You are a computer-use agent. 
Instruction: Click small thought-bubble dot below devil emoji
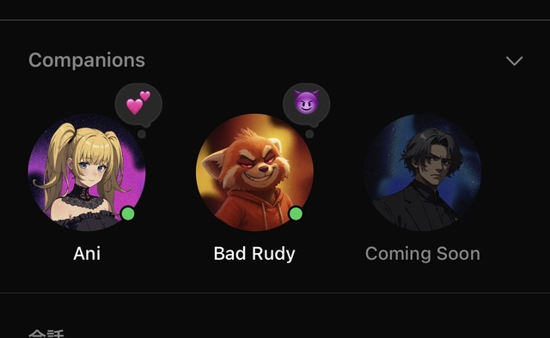[x=309, y=134]
